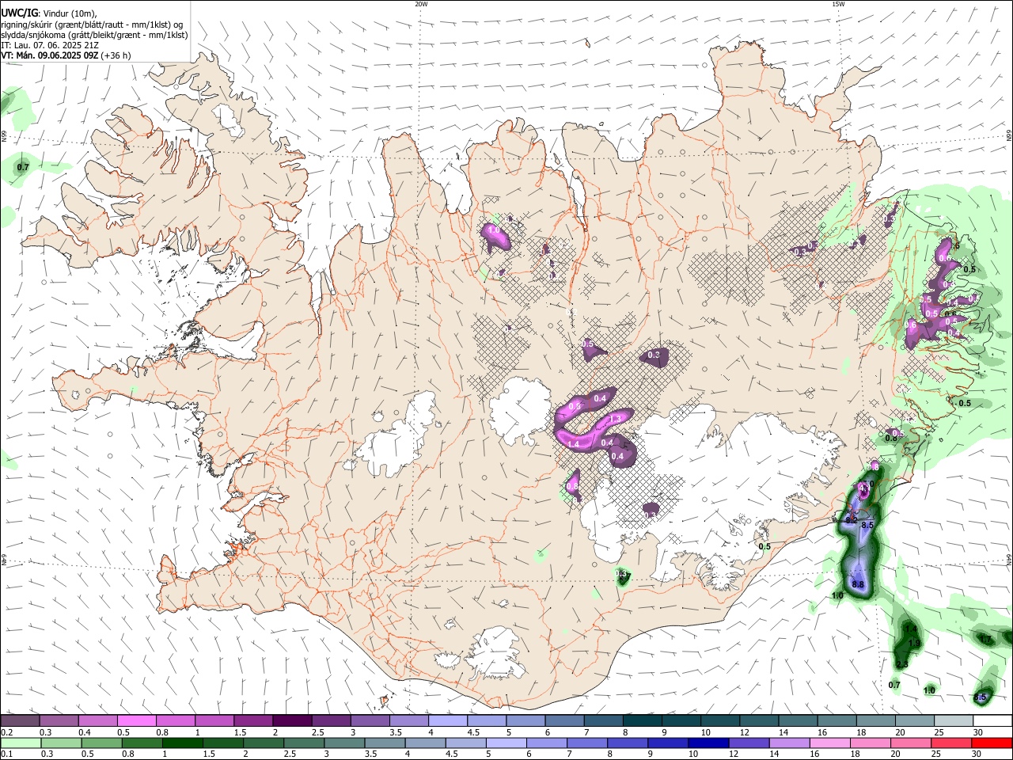Screen dimensions: 1013x760
Task: Click the 'rigning/skúrir' legend description line
Action: [x=92, y=25]
